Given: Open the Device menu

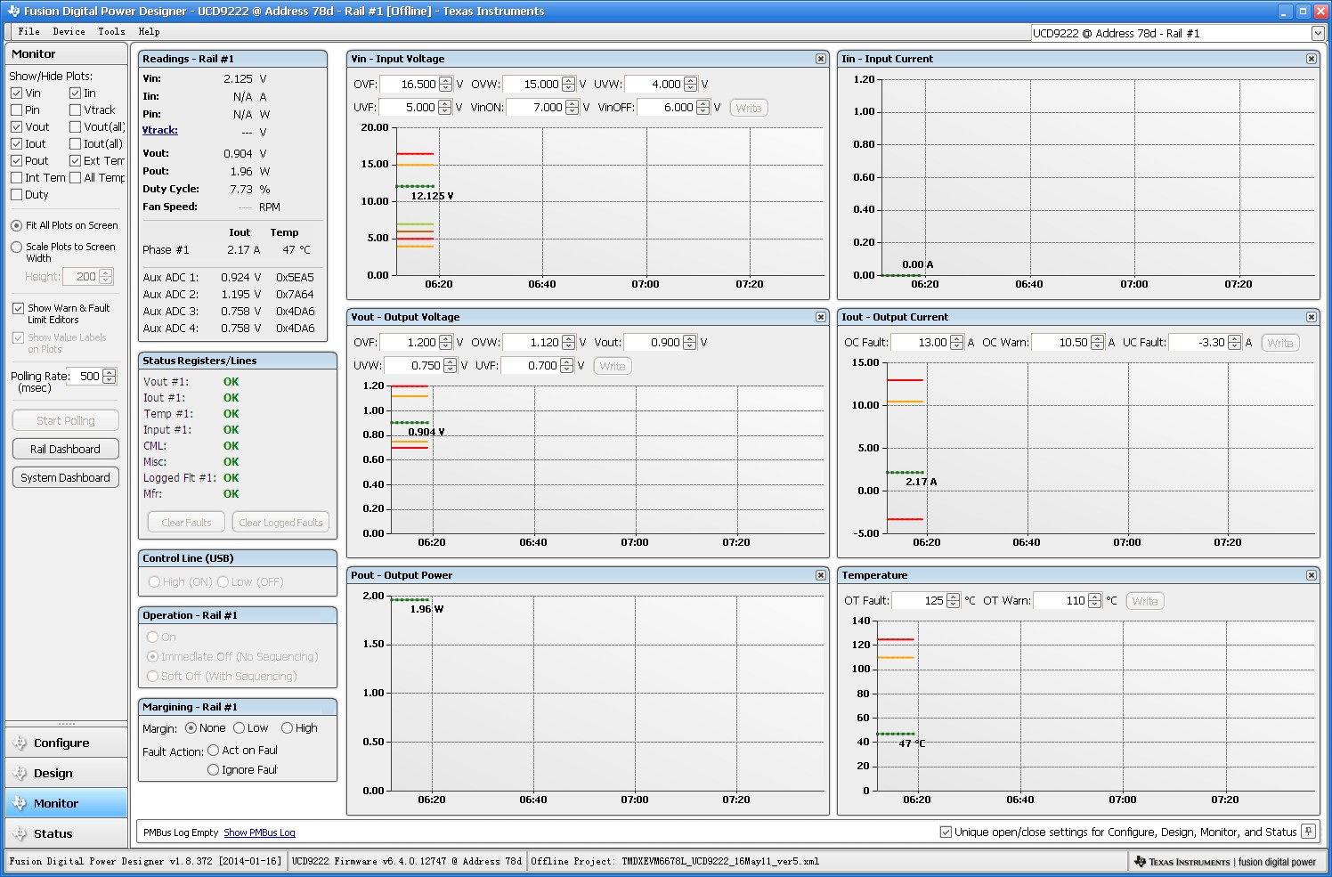Looking at the screenshot, I should (x=69, y=31).
